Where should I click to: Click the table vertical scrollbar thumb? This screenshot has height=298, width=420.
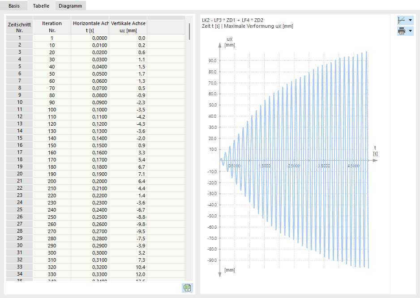coord(189,32)
